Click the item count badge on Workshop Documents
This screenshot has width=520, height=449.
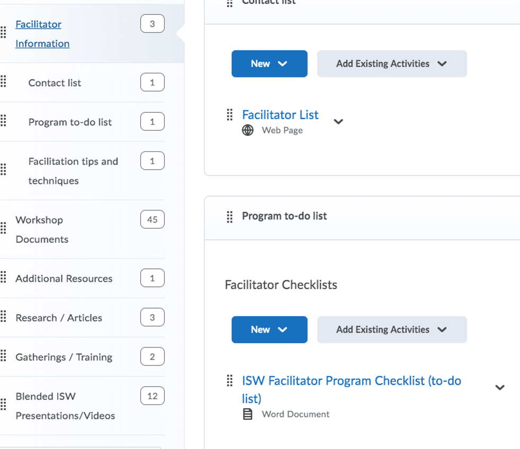pyautogui.click(x=152, y=219)
